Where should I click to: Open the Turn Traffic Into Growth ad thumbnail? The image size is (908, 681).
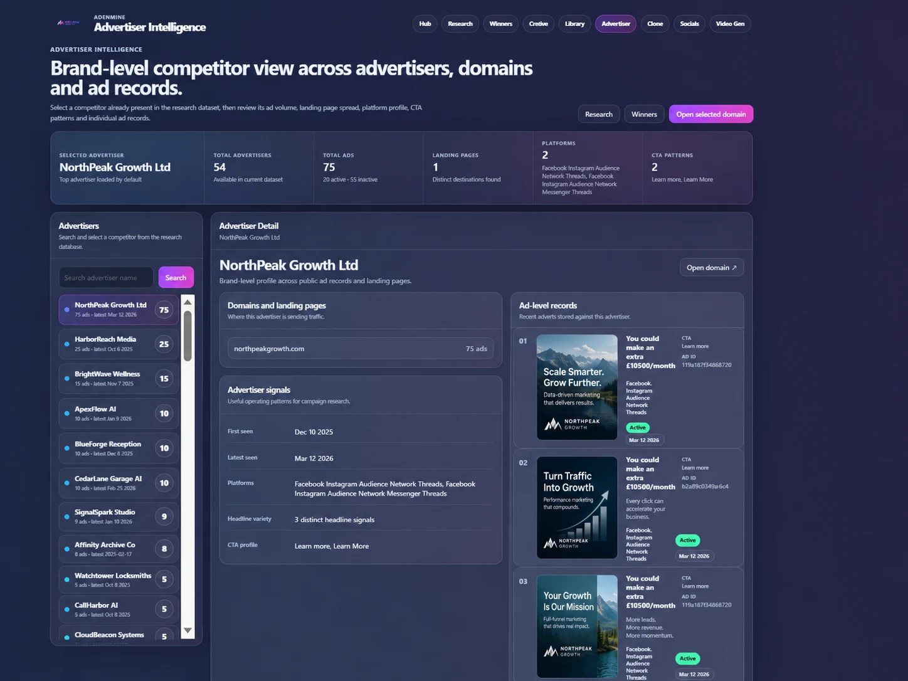click(577, 507)
